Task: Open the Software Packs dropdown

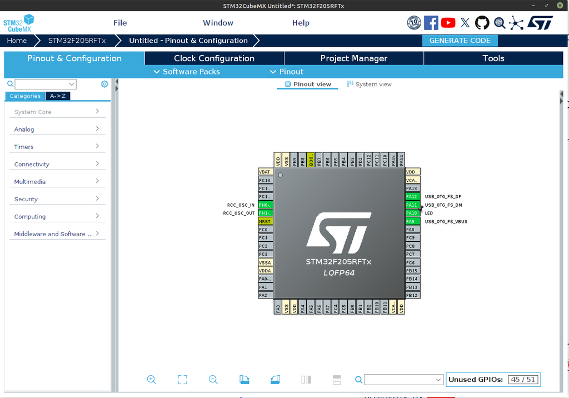Action: (x=187, y=72)
